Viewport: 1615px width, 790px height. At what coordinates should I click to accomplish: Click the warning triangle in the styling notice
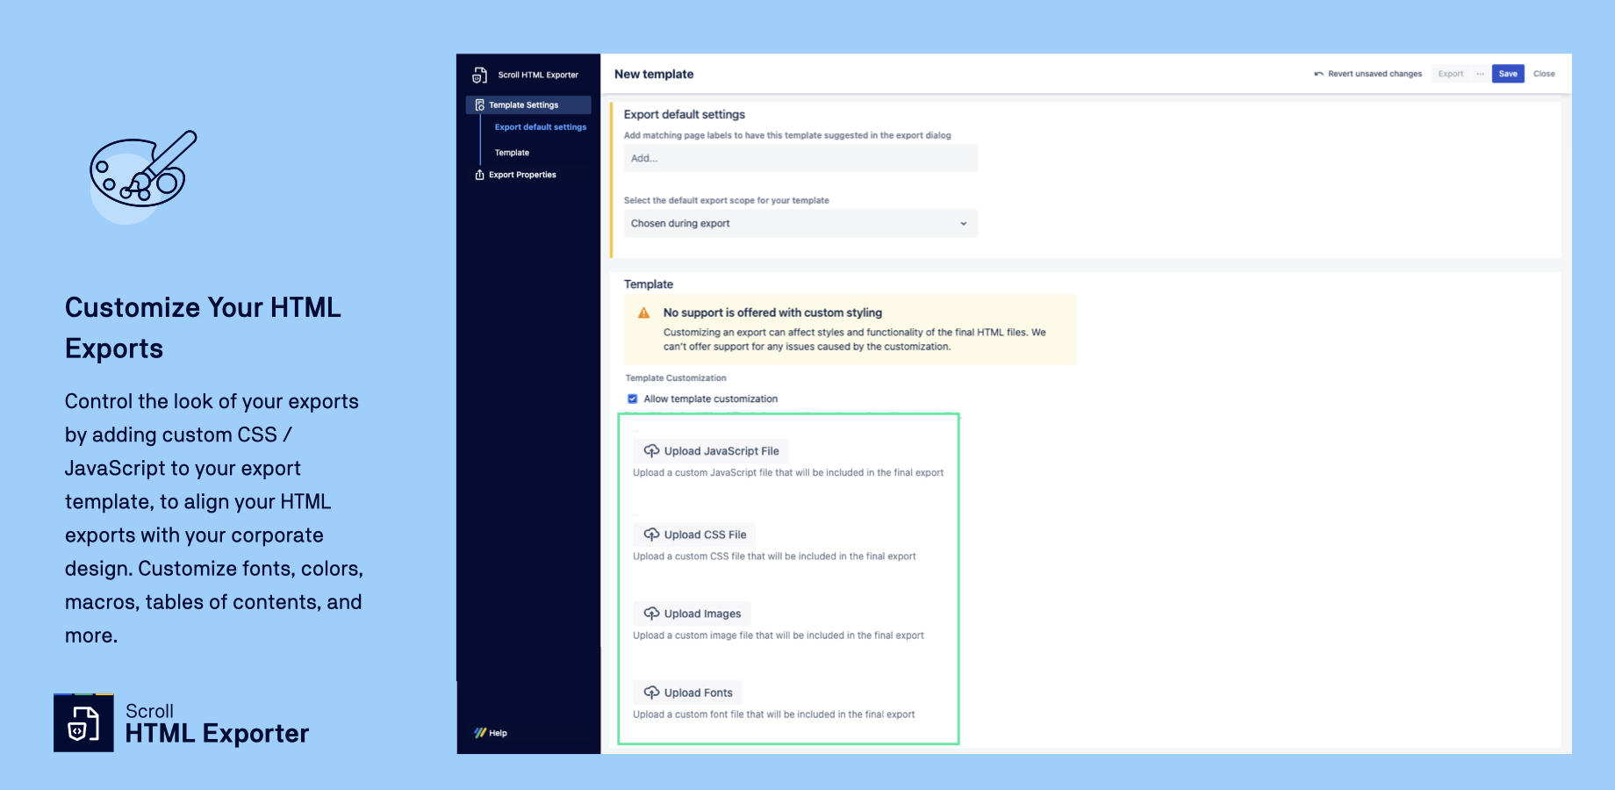642,312
